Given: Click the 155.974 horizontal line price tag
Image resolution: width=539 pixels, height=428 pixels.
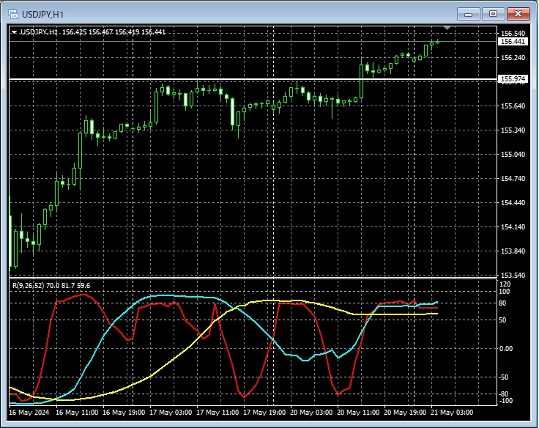Looking at the screenshot, I should pyautogui.click(x=512, y=79).
